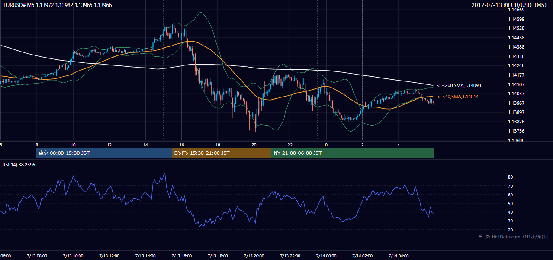Click RSI scale value 60

(x=511, y=195)
